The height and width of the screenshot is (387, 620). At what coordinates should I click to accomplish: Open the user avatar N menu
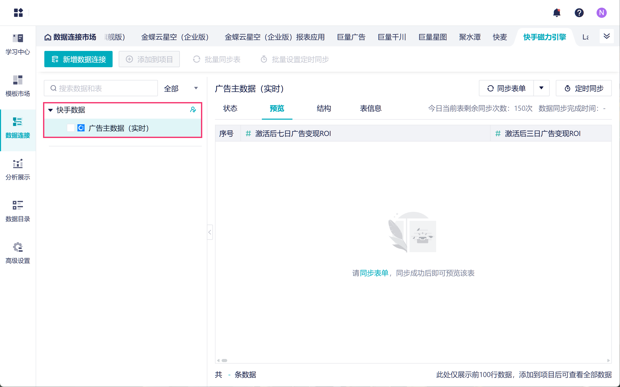tap(601, 12)
